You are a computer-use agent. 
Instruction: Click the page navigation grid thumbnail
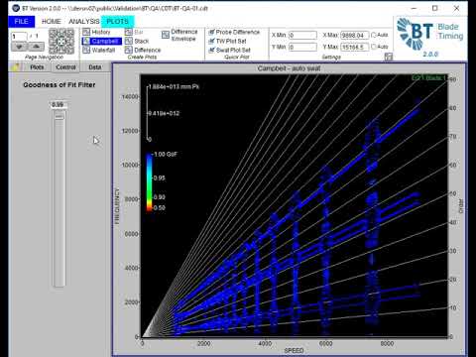tap(61, 42)
